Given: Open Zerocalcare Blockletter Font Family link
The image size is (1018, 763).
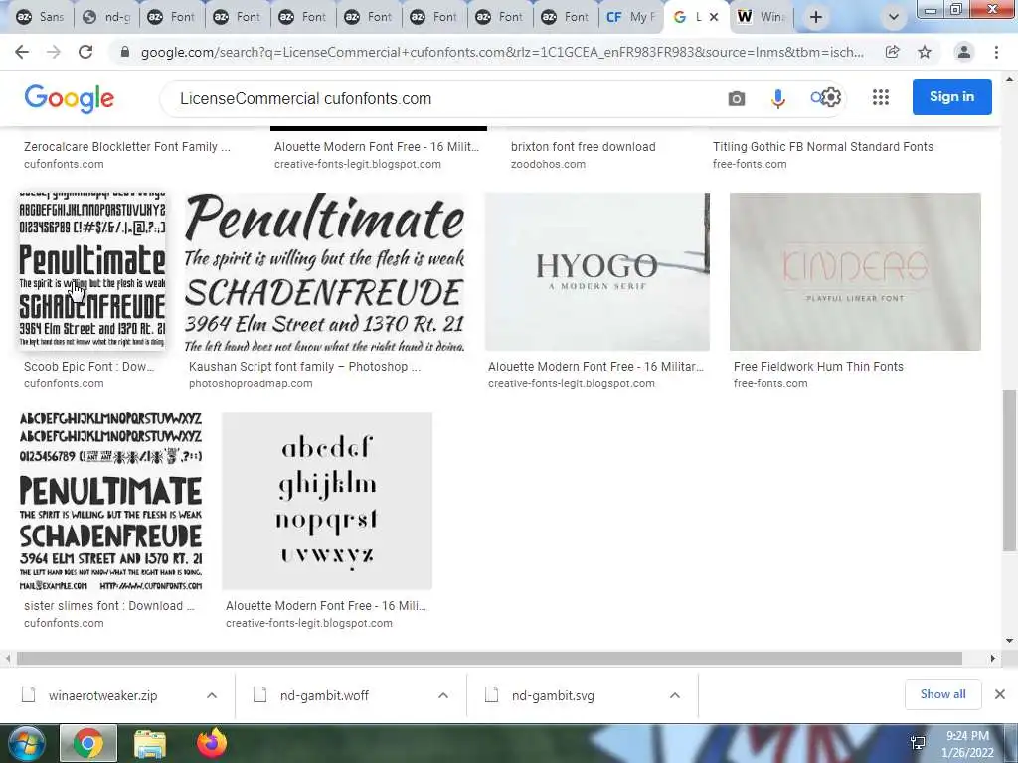Looking at the screenshot, I should (127, 147).
